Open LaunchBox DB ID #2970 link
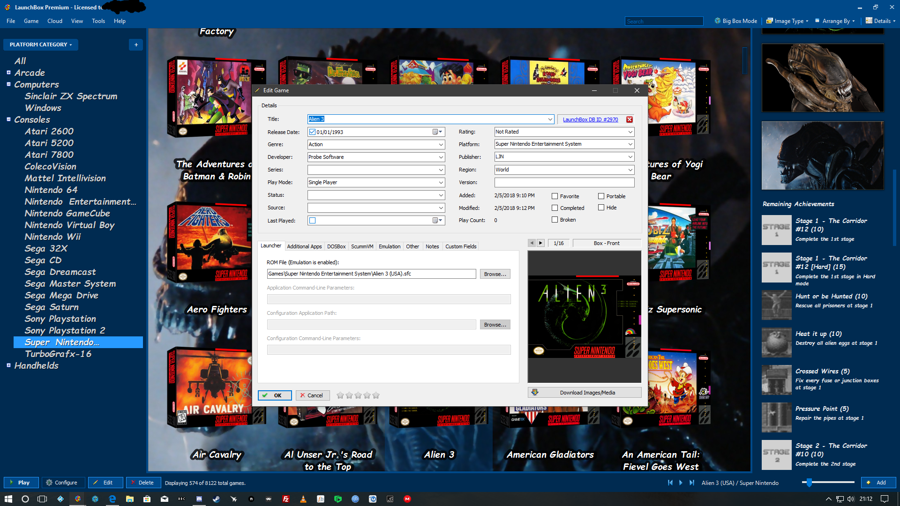The height and width of the screenshot is (506, 900). point(590,119)
